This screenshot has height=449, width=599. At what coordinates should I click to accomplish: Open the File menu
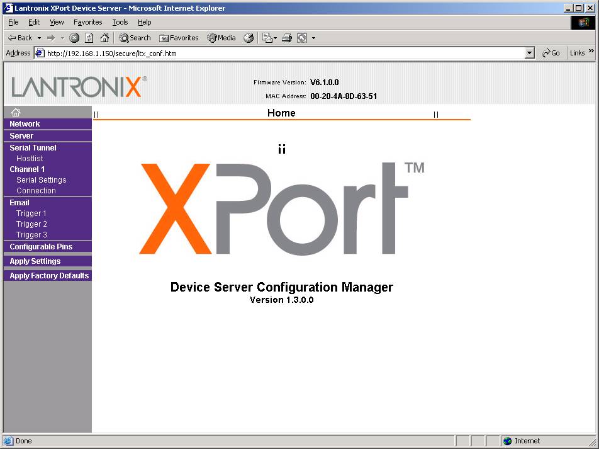click(13, 22)
